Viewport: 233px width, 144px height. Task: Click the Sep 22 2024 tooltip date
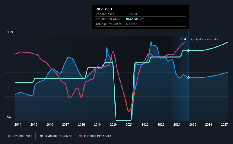pyautogui.click(x=103, y=9)
